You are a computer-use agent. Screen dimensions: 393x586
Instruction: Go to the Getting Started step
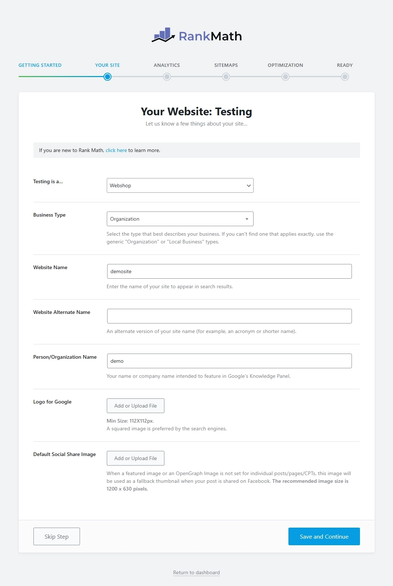[40, 65]
